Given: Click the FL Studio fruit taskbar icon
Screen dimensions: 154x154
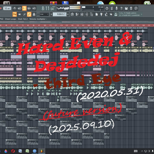Looking at the screenshot, I should (42, 151).
